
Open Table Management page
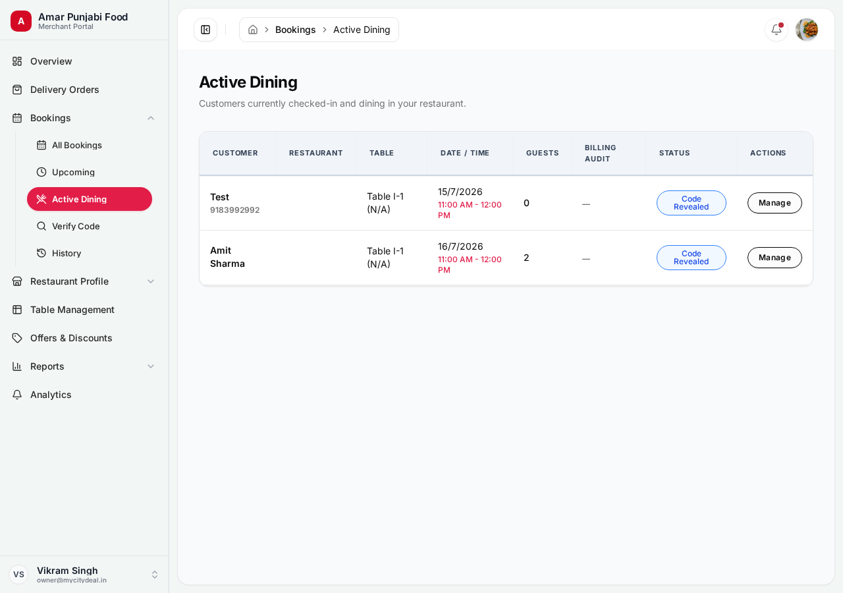pos(84,310)
